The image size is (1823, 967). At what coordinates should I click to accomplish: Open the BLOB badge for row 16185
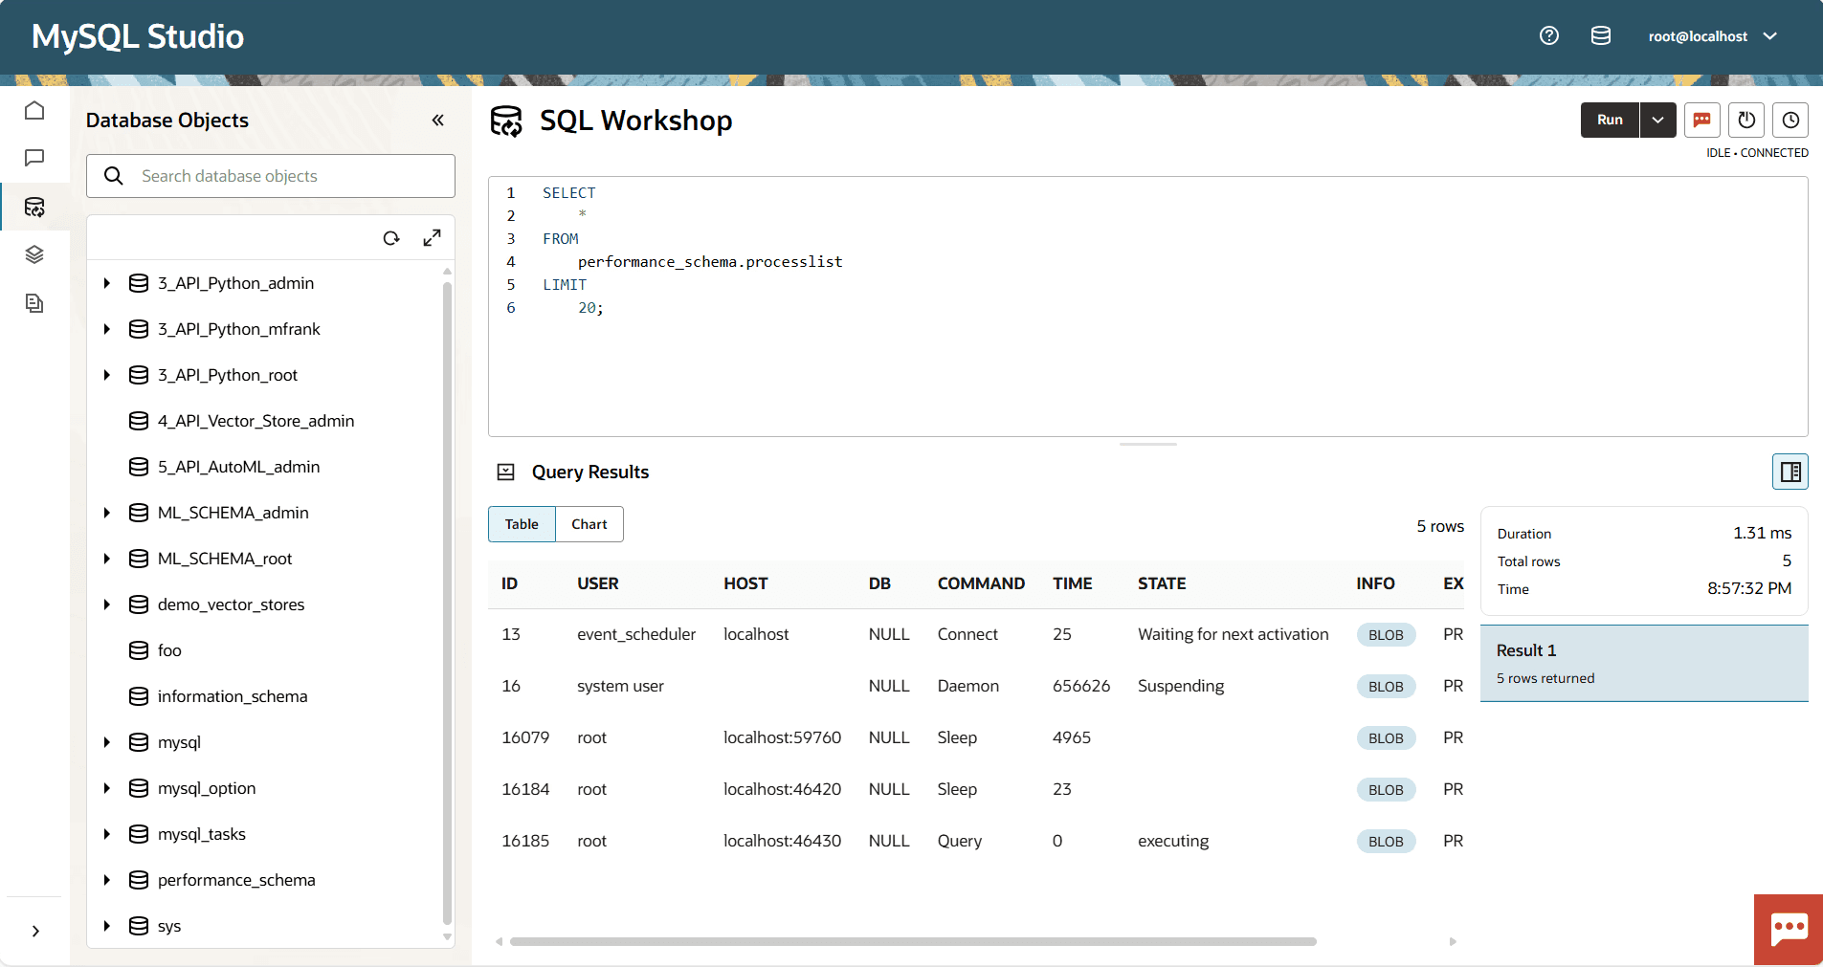pos(1386,842)
